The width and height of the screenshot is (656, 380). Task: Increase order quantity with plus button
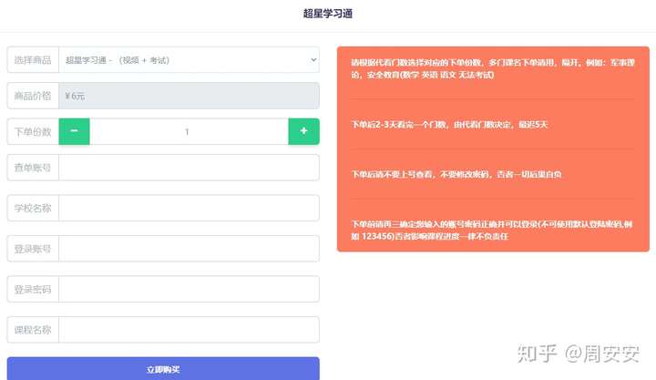point(303,131)
